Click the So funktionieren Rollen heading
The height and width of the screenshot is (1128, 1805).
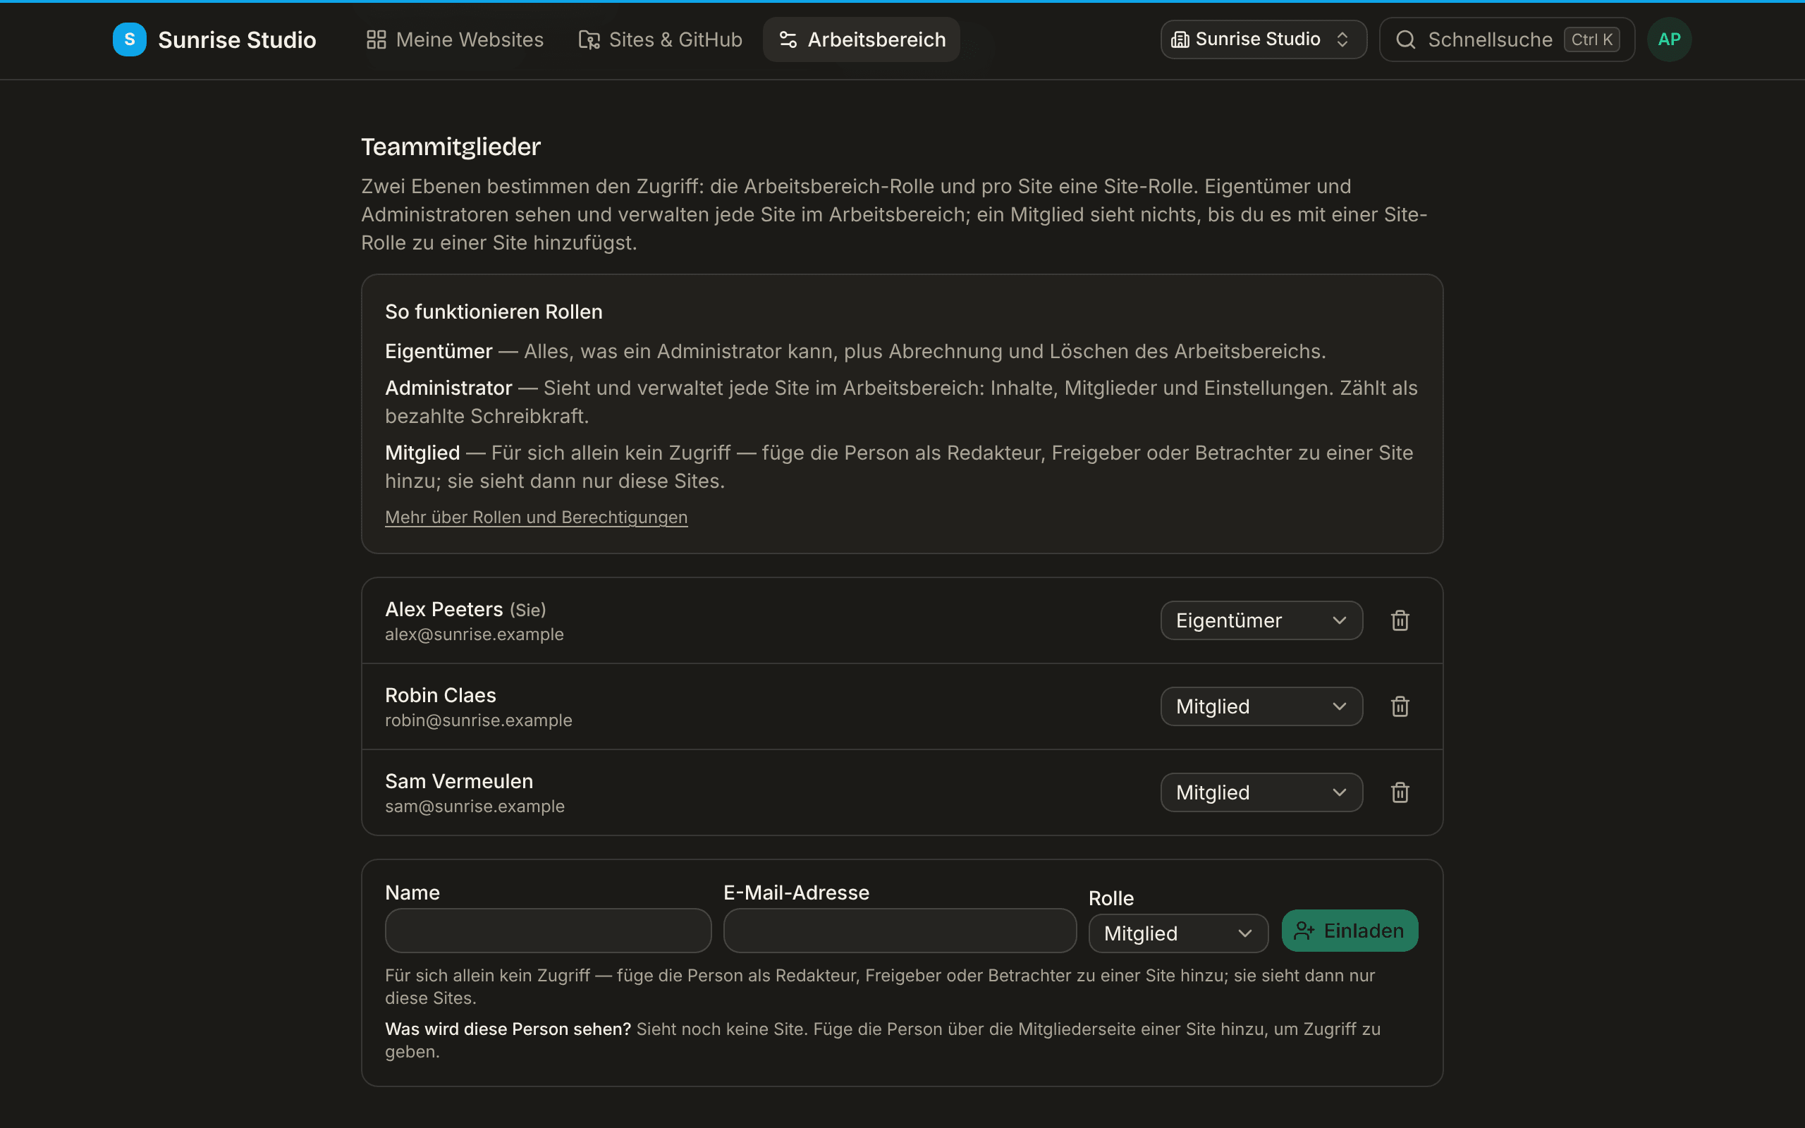coord(494,312)
